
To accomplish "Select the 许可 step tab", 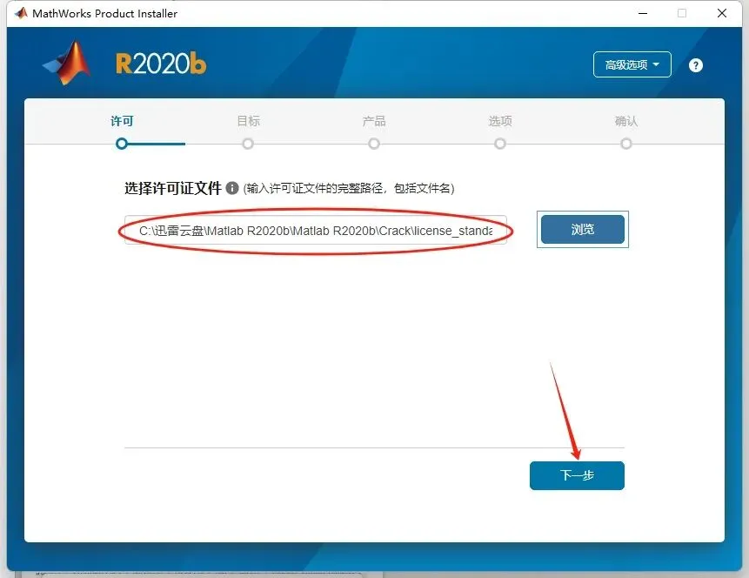I will (122, 121).
